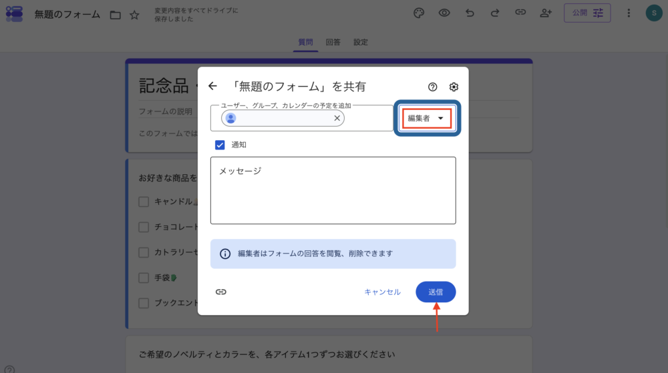This screenshot has height=373, width=668.
Task: Preview form with eye icon
Action: tap(444, 13)
